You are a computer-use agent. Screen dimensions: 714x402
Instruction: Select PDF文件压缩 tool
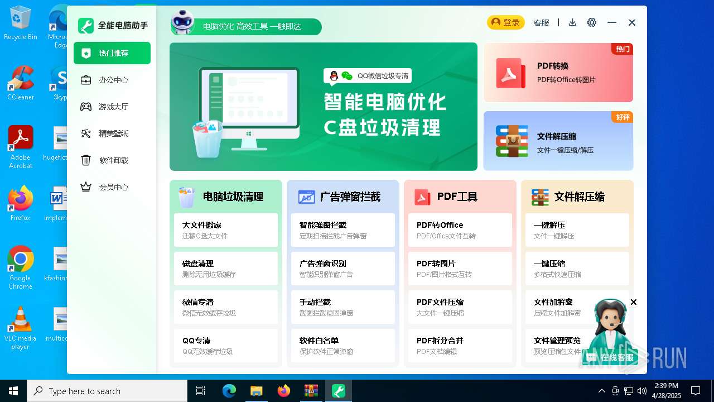(x=460, y=307)
